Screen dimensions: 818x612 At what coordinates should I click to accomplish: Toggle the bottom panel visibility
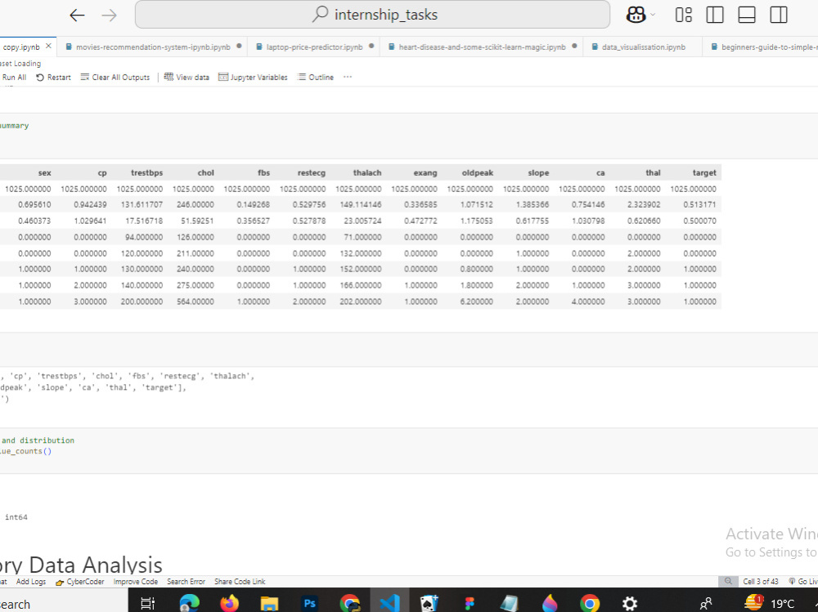(x=745, y=14)
